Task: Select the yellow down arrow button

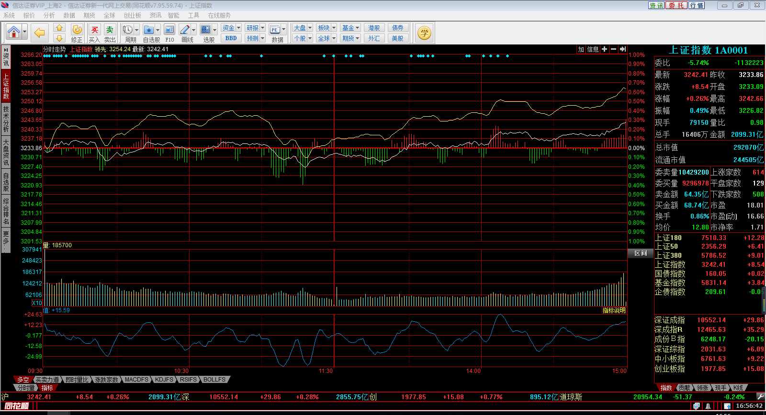Action: [x=59, y=38]
